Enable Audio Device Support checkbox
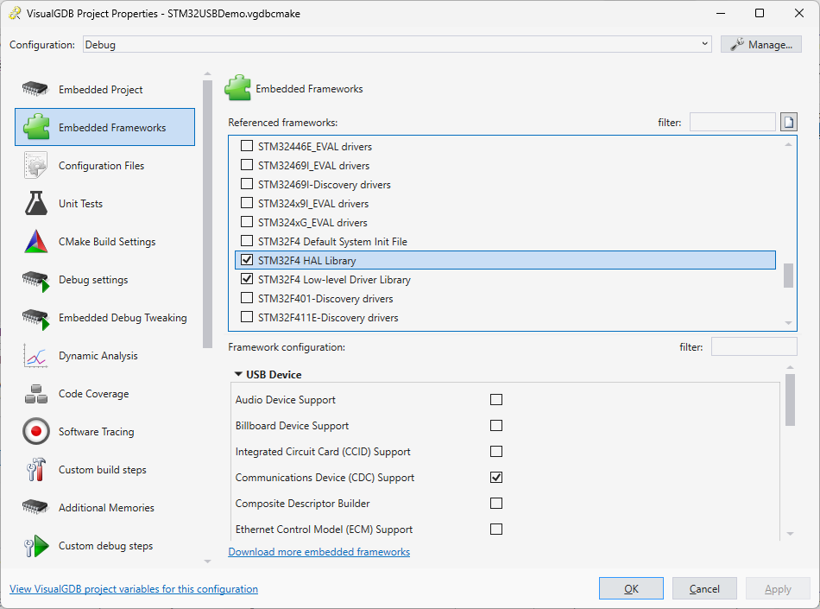Image resolution: width=820 pixels, height=609 pixels. tap(496, 400)
